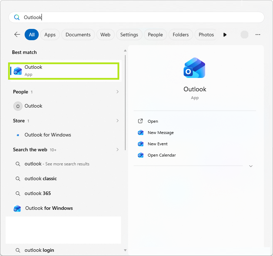Choose New Event action

158,144
